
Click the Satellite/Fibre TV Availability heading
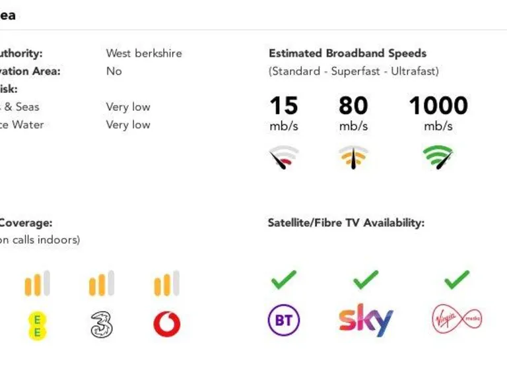point(346,223)
